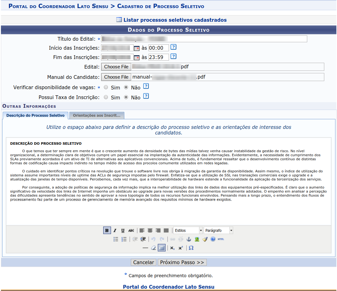Screen dimensions: 337x291
Task: Remove formatting with the eraser icon
Action: click(153, 248)
